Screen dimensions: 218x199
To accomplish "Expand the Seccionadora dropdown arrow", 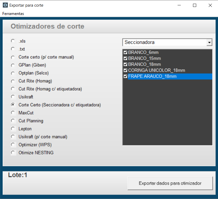I will [209, 42].
